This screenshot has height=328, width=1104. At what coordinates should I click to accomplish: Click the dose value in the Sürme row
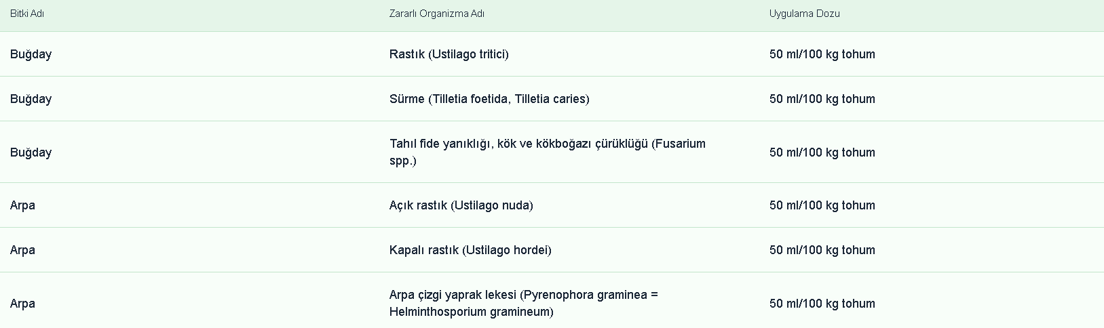[822, 99]
